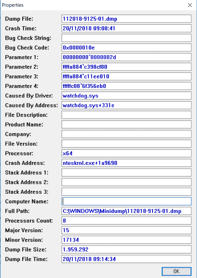The width and height of the screenshot is (197, 278).
Task: Select the Parameter 4 value field
Action: (126, 86)
